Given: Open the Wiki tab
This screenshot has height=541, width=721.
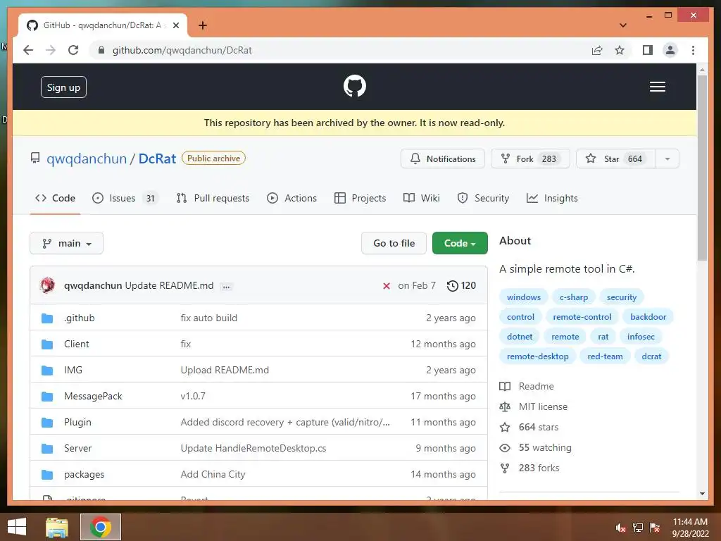Looking at the screenshot, I should 421,198.
